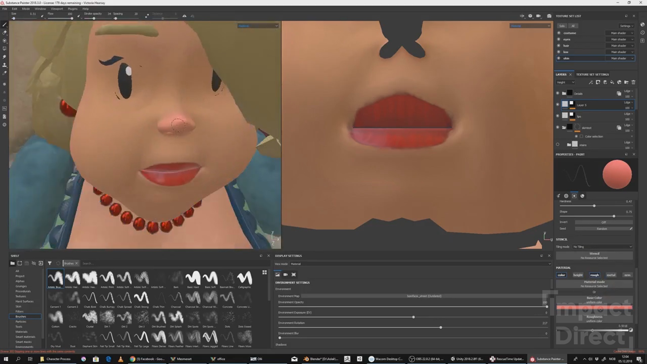Switch to Texture Set Settings tab
Screen dimensions: 647x364
pyautogui.click(x=592, y=74)
